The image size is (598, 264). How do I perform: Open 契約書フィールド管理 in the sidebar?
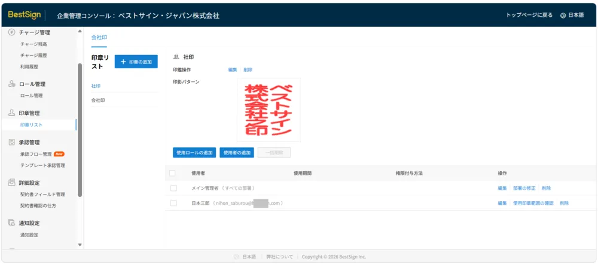click(x=42, y=195)
